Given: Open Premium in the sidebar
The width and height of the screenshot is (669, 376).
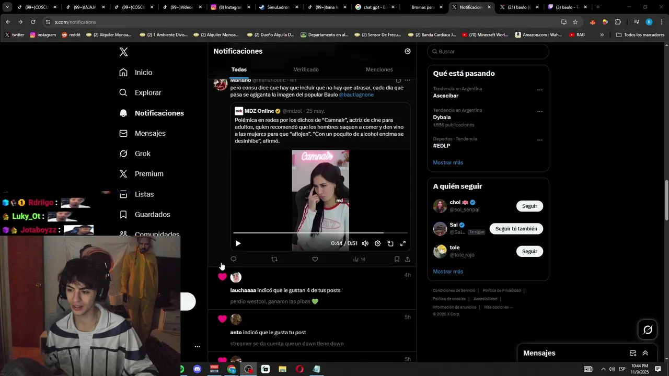Looking at the screenshot, I should tap(141, 174).
